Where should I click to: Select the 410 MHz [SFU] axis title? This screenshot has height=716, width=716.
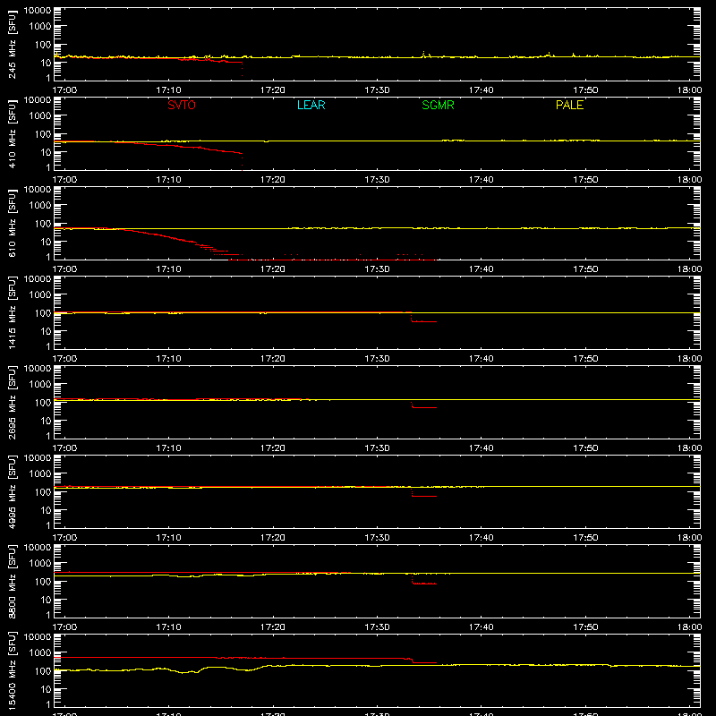12,133
